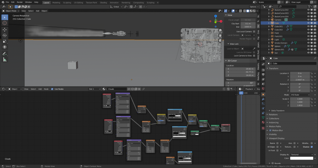Unlink the Clouds material with X
The height and width of the screenshot is (168, 318).
[x=139, y=89]
